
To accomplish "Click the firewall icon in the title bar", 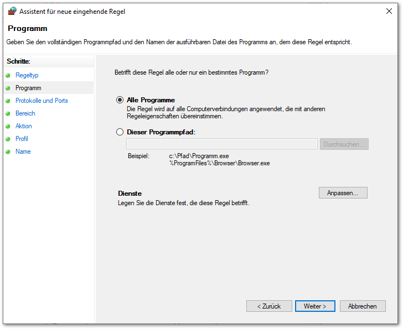I will pyautogui.click(x=12, y=11).
